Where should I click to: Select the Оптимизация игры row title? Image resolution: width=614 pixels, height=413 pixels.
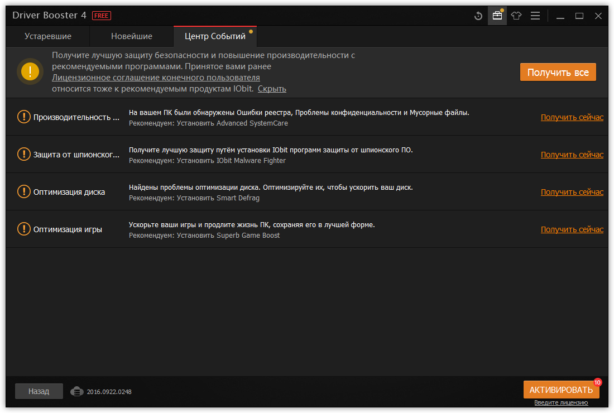[x=68, y=230]
